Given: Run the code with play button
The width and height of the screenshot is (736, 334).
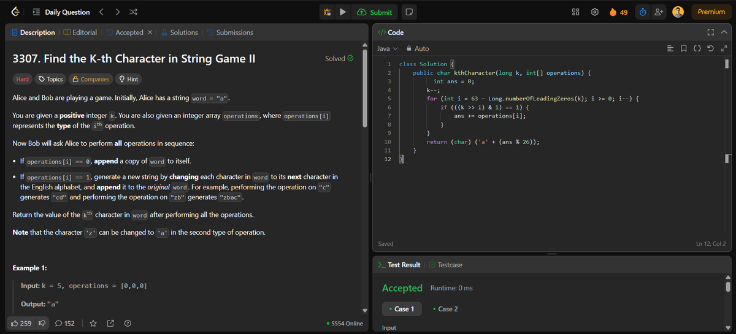Looking at the screenshot, I should [343, 12].
